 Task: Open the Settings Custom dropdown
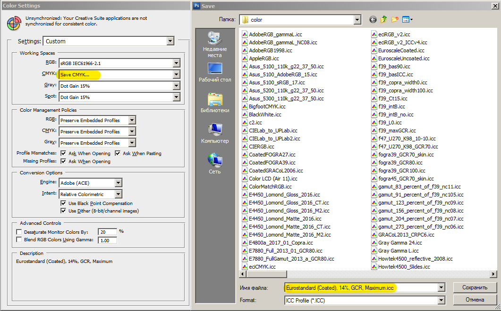click(x=170, y=41)
